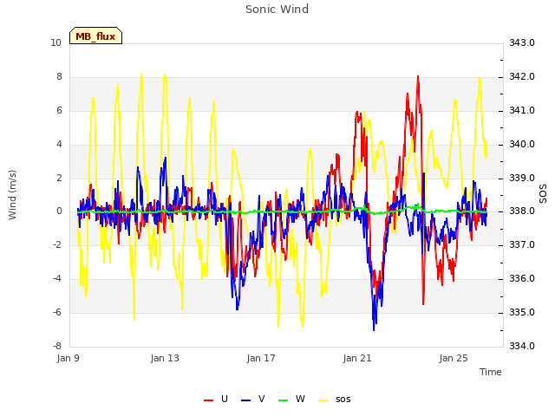555x416 pixels.
Task: Click the left axis value 8
Action: [x=59, y=77]
